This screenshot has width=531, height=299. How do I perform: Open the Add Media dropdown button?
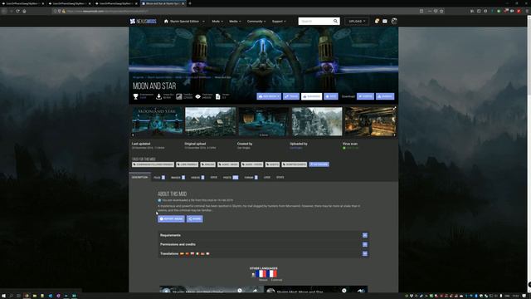pyautogui.click(x=269, y=96)
